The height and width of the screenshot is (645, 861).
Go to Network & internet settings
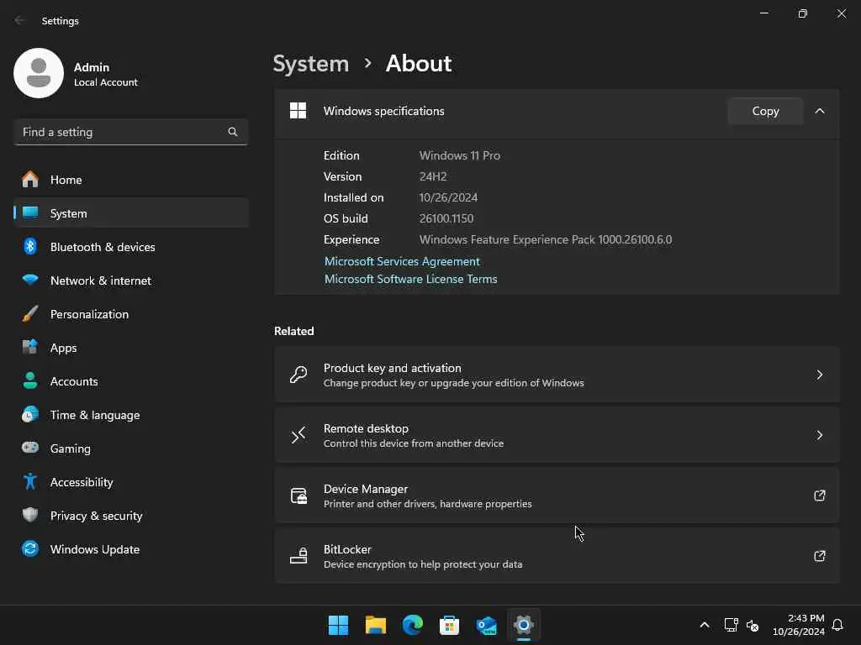pos(131,280)
